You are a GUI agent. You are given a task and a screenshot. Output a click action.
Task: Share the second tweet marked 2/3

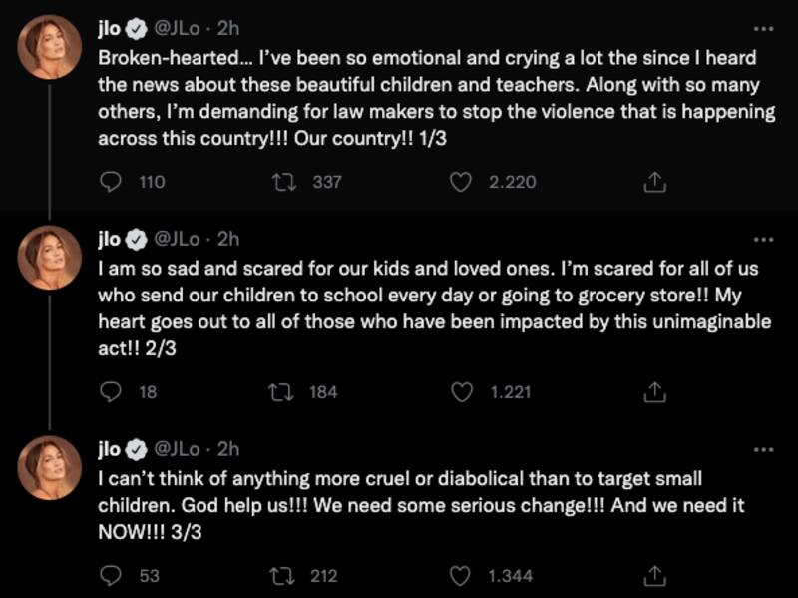(x=655, y=392)
